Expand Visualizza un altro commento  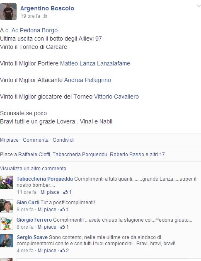[33, 169]
